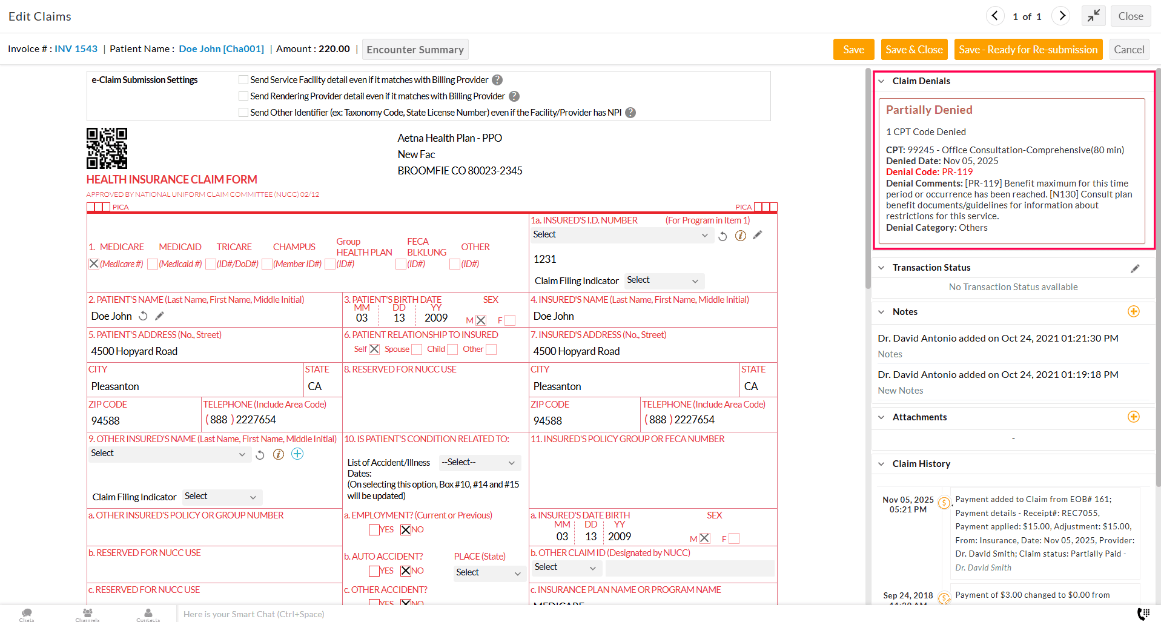The height and width of the screenshot is (622, 1161).
Task: Open the Contacts section
Action: pyautogui.click(x=148, y=614)
